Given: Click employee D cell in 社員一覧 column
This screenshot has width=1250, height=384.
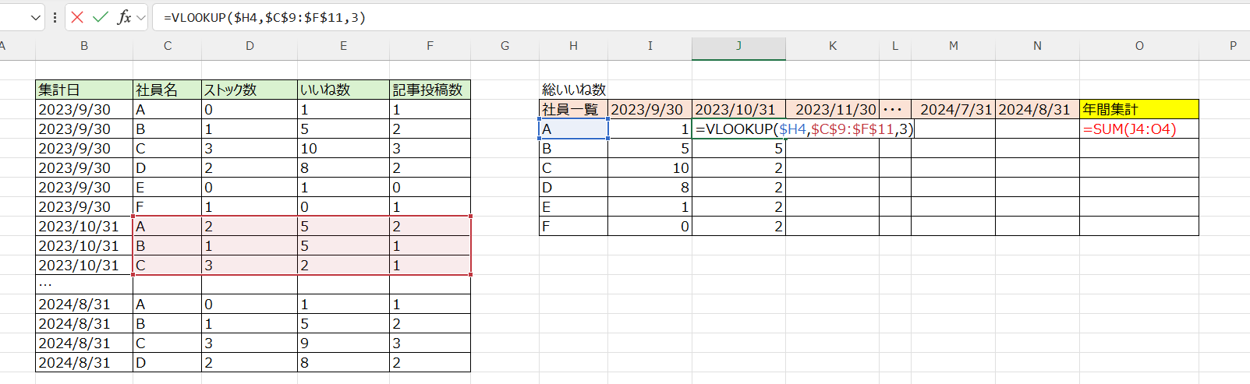Looking at the screenshot, I should coord(573,187).
